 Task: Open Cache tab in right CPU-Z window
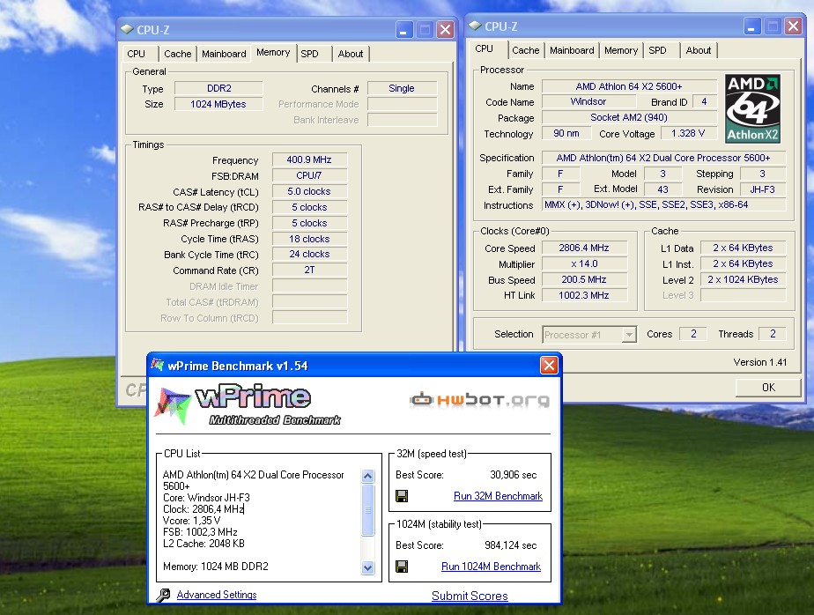point(525,50)
